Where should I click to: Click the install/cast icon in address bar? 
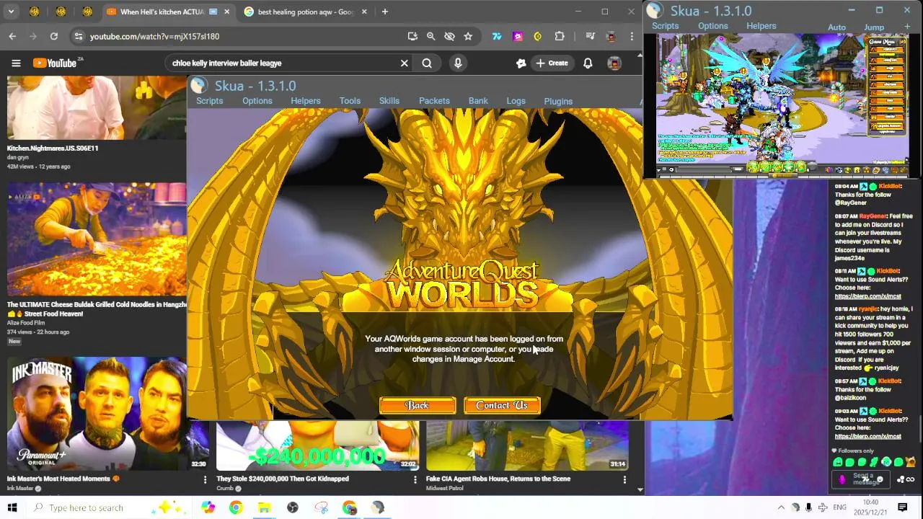(412, 36)
